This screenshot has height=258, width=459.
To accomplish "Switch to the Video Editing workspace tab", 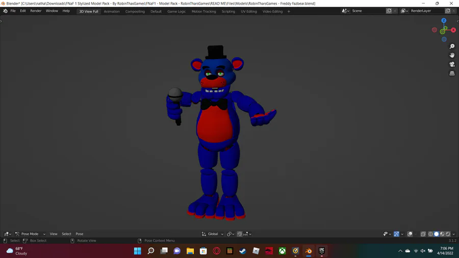I will 272,11.
